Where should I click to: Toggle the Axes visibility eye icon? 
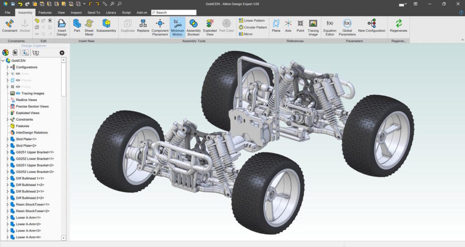(x=18, y=74)
